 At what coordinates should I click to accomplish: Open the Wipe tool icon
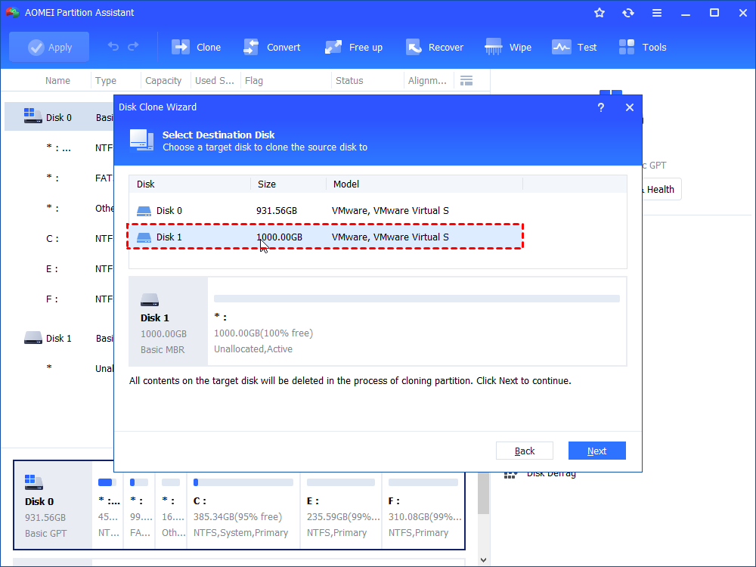tap(493, 46)
